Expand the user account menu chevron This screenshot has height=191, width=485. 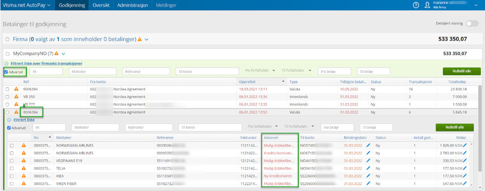tap(476, 5)
